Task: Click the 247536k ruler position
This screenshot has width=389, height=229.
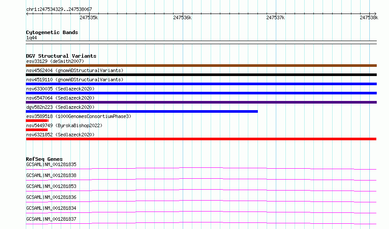Action: pyautogui.click(x=182, y=17)
